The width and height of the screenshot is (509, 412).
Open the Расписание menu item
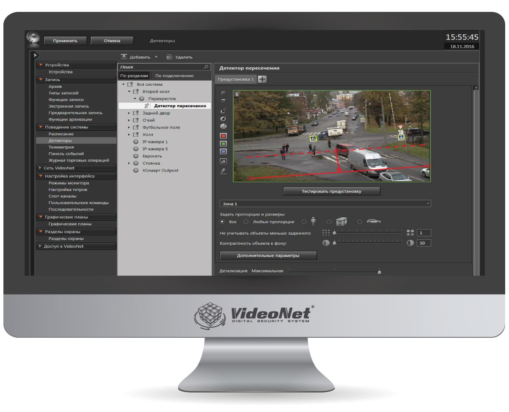(x=61, y=134)
